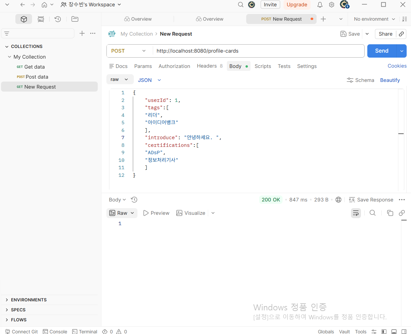Switch to the Authorization tab

click(174, 66)
